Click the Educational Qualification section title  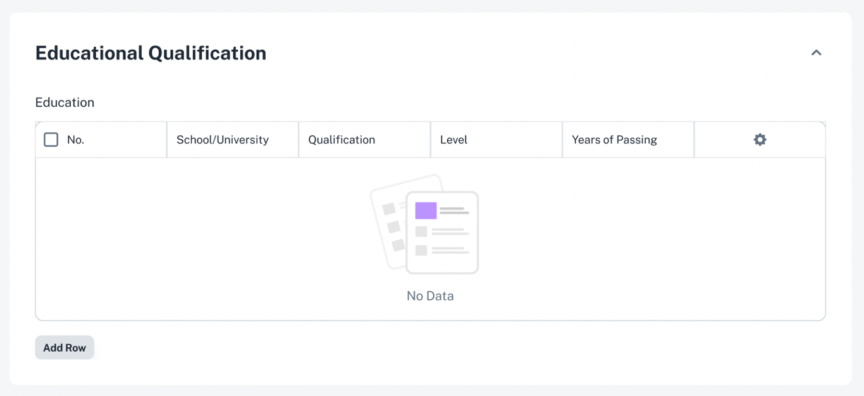[151, 53]
